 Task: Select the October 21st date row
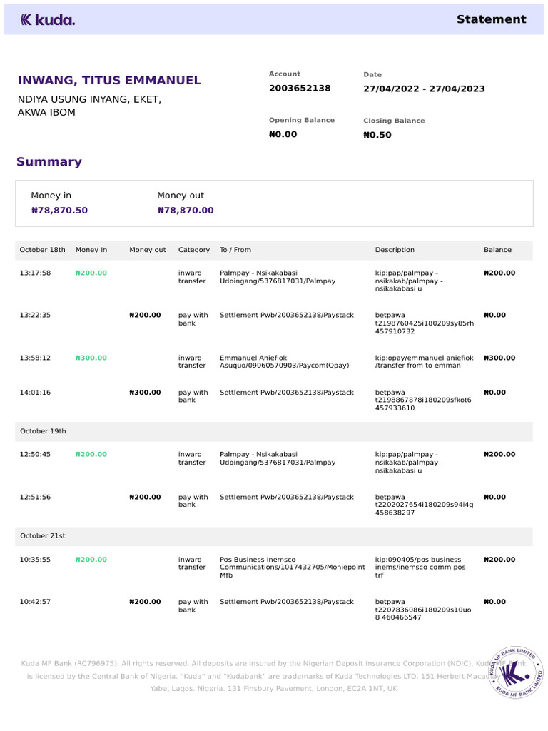(x=43, y=536)
